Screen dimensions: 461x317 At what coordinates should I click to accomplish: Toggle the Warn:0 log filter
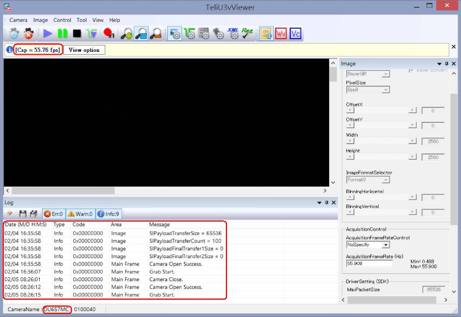coord(80,214)
